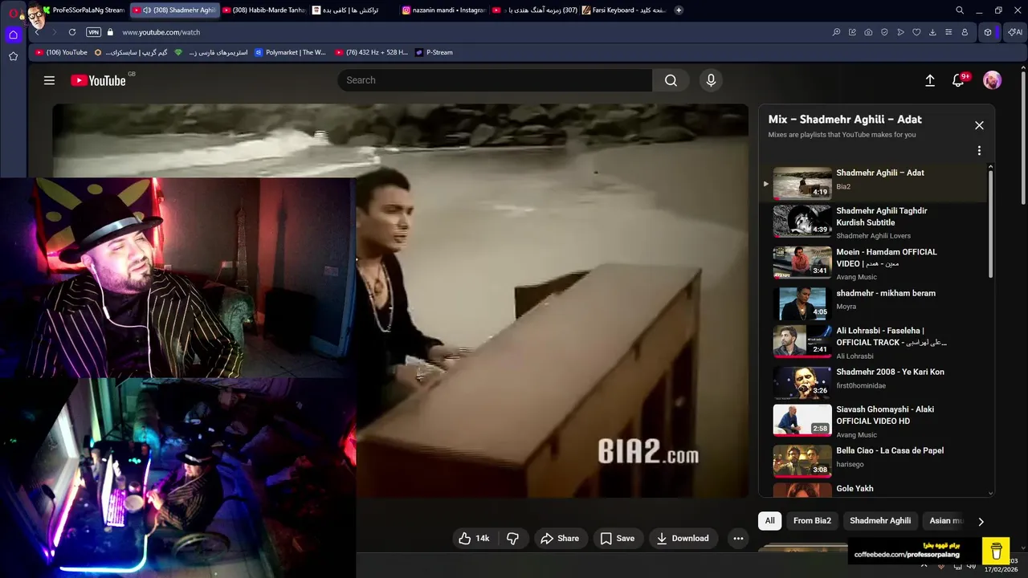Show hidden system tray icons chevron
Viewport: 1028px width, 578px height.
point(924,565)
